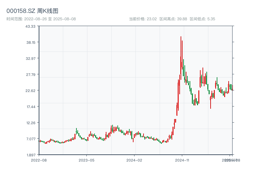The width and height of the screenshot is (258, 193).
Task: Click the y-axis label 22.62
Action: coord(31,91)
